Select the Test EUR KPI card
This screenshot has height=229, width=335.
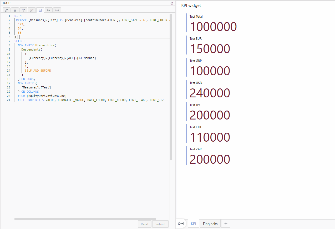coord(210,48)
